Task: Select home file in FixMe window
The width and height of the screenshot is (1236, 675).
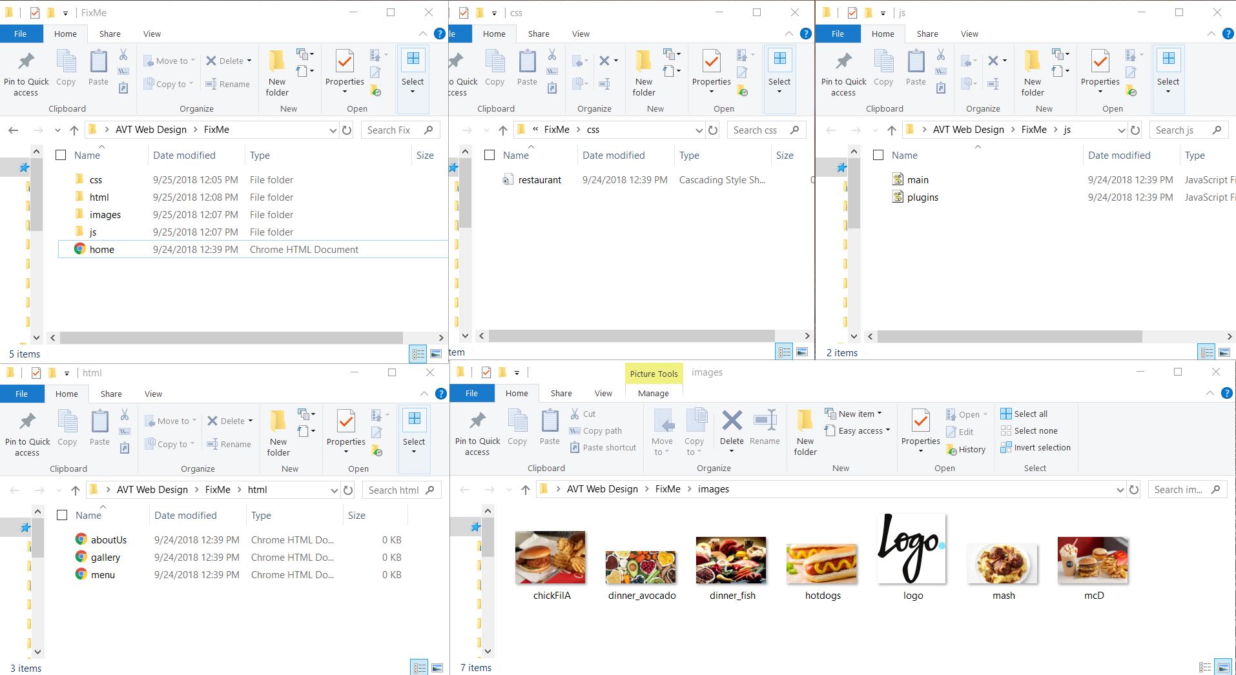Action: click(x=252, y=249)
